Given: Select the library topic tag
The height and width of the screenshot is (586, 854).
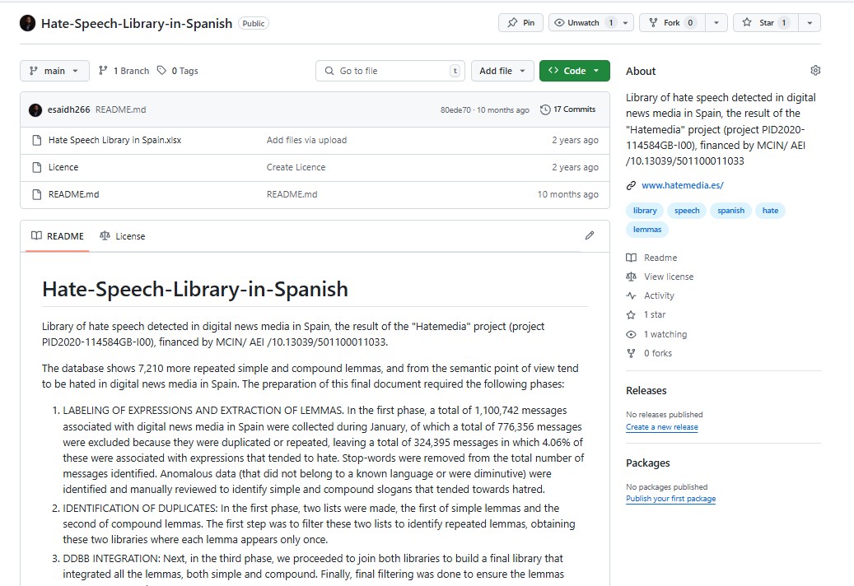Looking at the screenshot, I should click(x=645, y=211).
